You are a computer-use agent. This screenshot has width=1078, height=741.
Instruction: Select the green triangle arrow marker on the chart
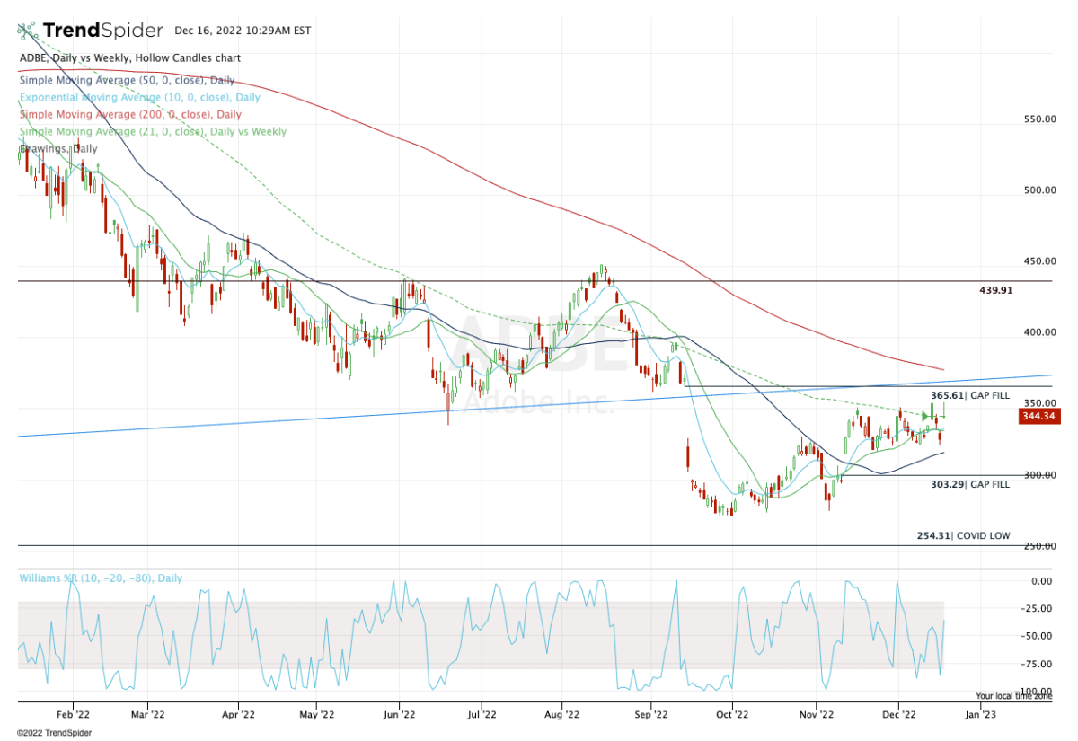[925, 416]
